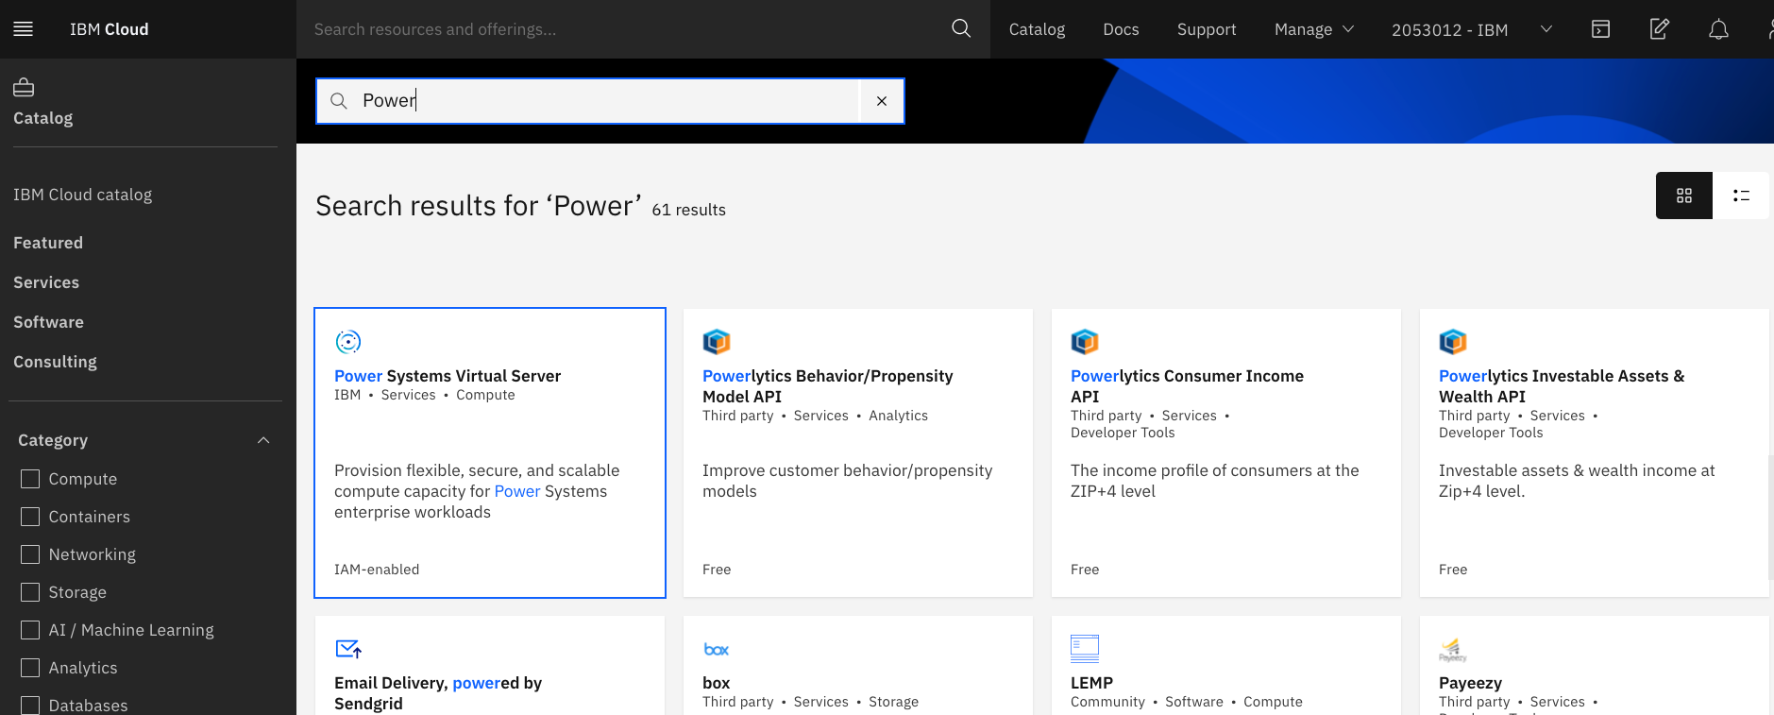Check the Databases category checkbox
Viewport: 1774px width, 715px height.
pyautogui.click(x=30, y=706)
